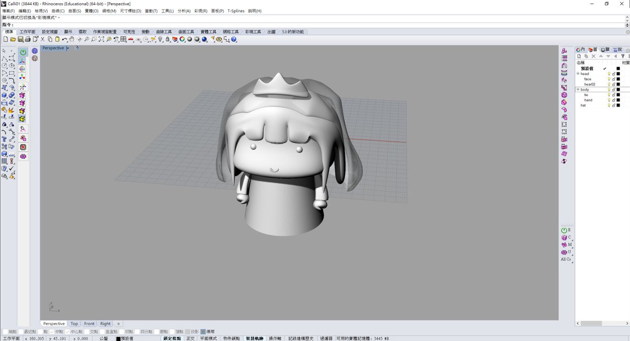Image resolution: width=630 pixels, height=341 pixels.
Task: Click the Zoom Extents icon
Action: tap(101, 39)
